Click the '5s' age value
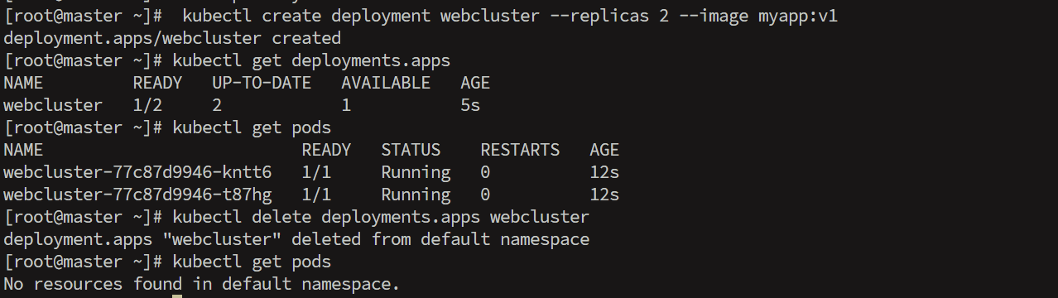 (470, 105)
